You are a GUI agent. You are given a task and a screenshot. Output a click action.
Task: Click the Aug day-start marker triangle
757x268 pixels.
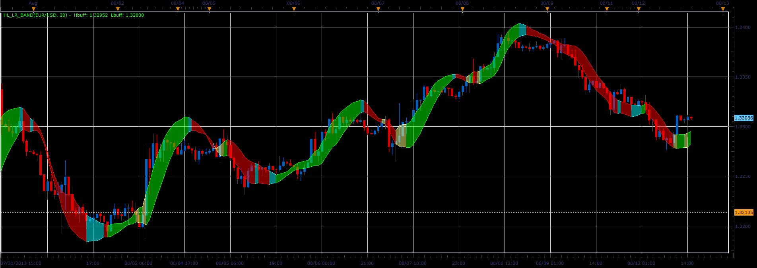point(33,9)
